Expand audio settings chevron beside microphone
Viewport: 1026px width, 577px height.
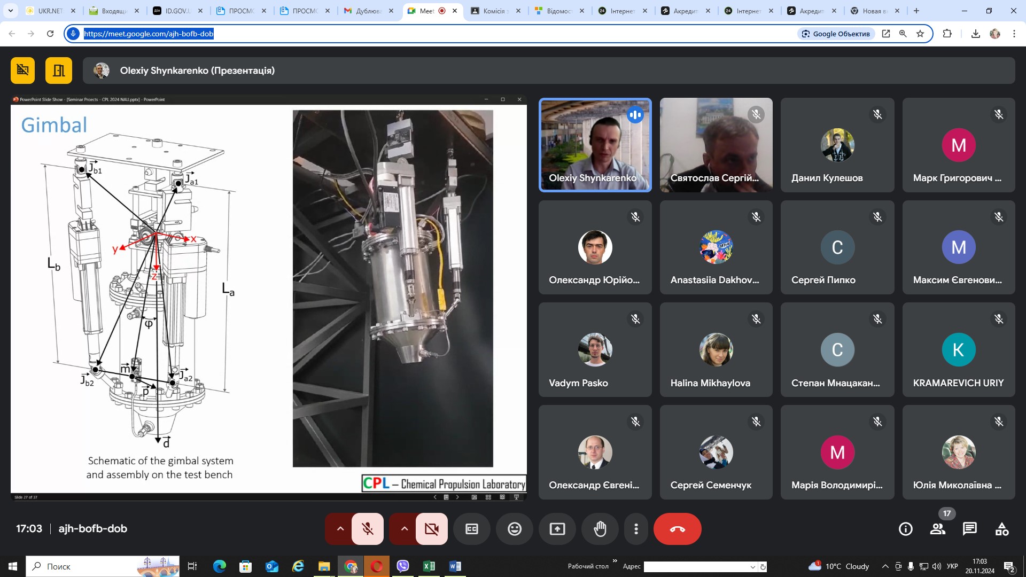[x=340, y=529]
